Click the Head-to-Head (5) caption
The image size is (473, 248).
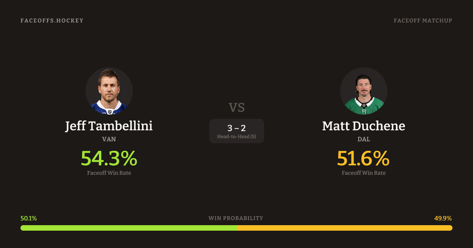pyautogui.click(x=236, y=137)
